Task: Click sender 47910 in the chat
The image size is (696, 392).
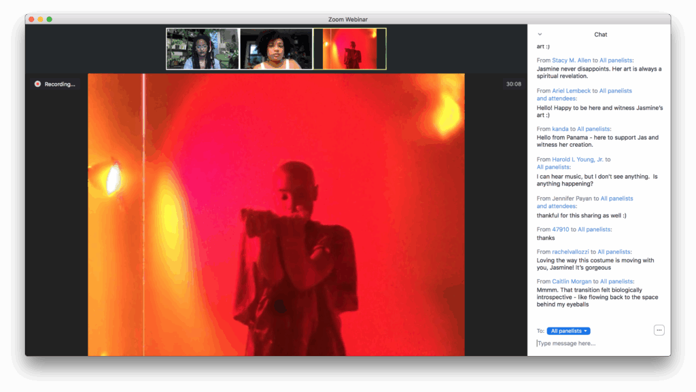Action: [x=560, y=230]
